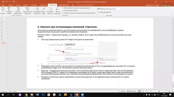The width and height of the screenshot is (174, 97).
Task: Click the lightbulb Tell Me icon
Action: 77,5
